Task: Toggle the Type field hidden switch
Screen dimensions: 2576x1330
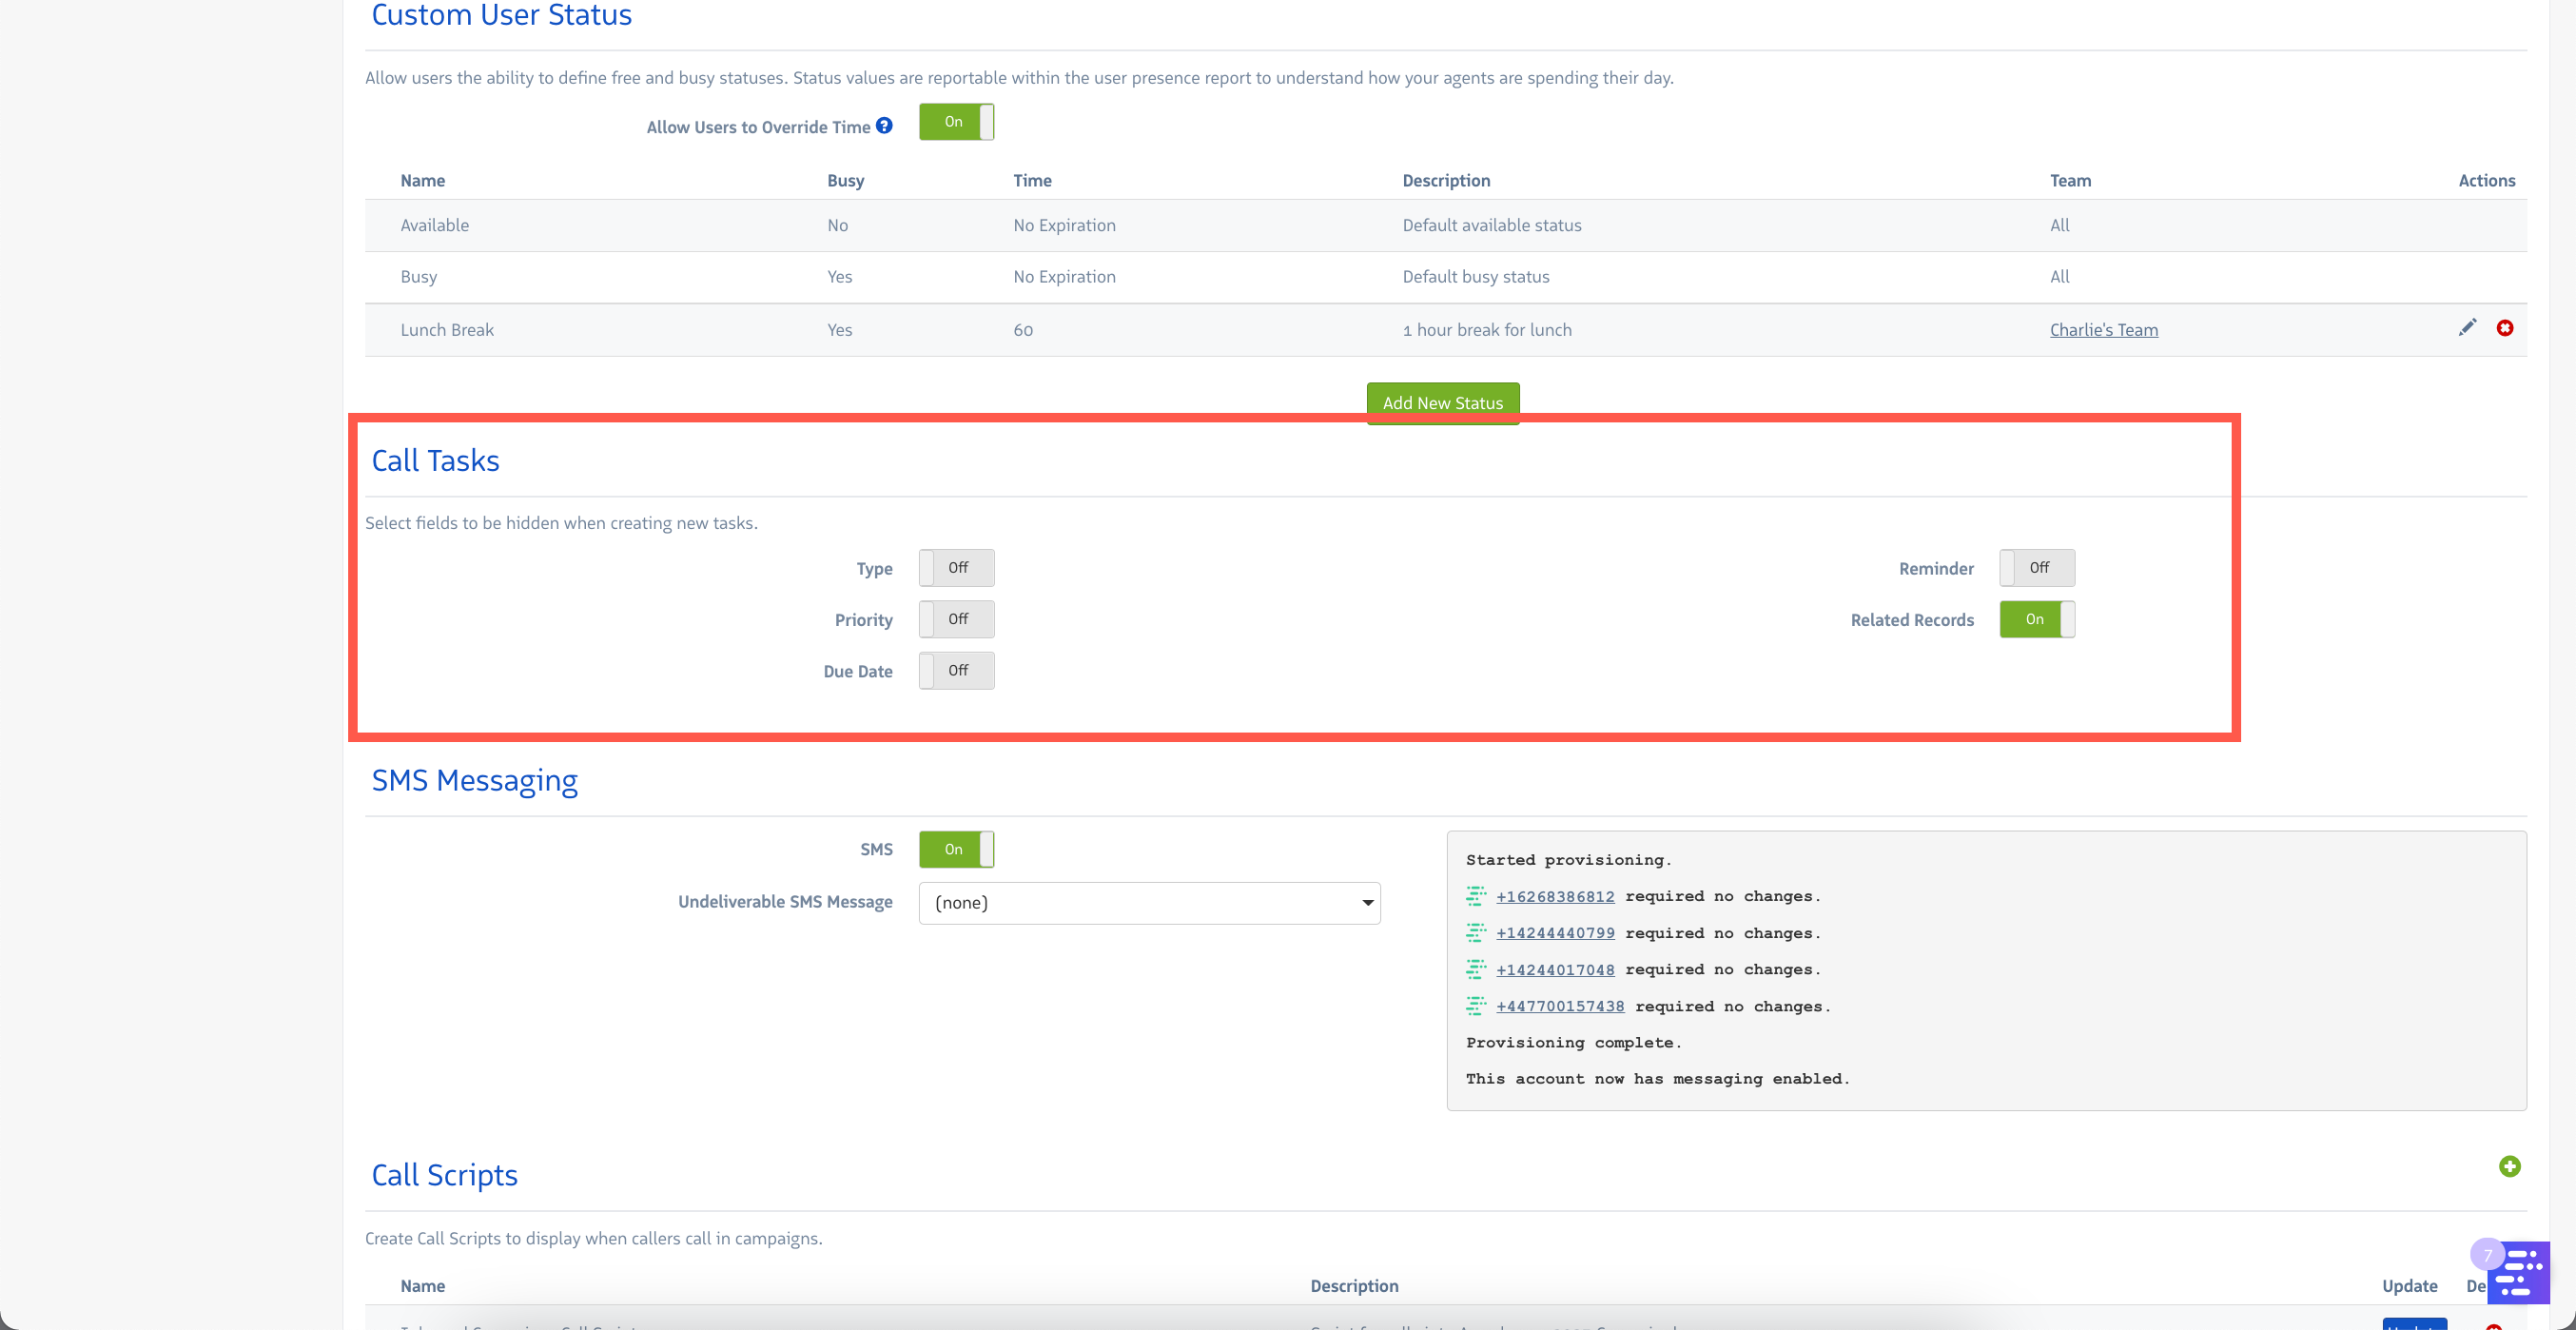Action: pos(956,568)
